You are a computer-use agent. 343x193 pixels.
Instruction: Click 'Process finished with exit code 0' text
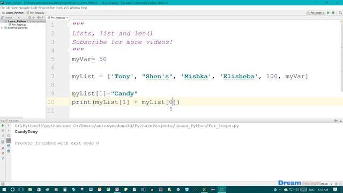[x=57, y=143]
